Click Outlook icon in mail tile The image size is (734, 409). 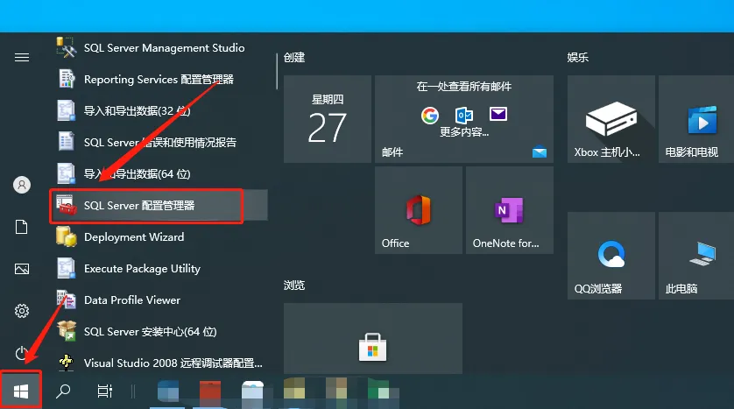464,115
